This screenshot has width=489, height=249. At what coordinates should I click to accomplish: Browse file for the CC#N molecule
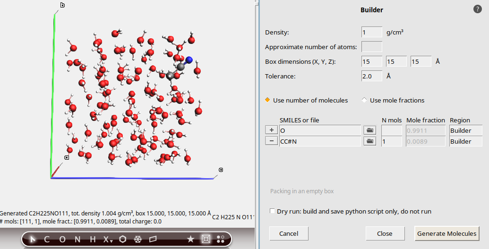(x=370, y=141)
